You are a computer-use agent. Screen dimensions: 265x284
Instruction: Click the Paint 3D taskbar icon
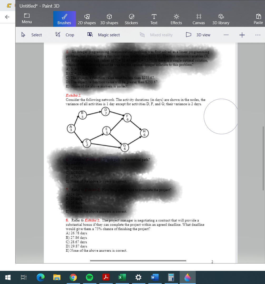(188, 277)
